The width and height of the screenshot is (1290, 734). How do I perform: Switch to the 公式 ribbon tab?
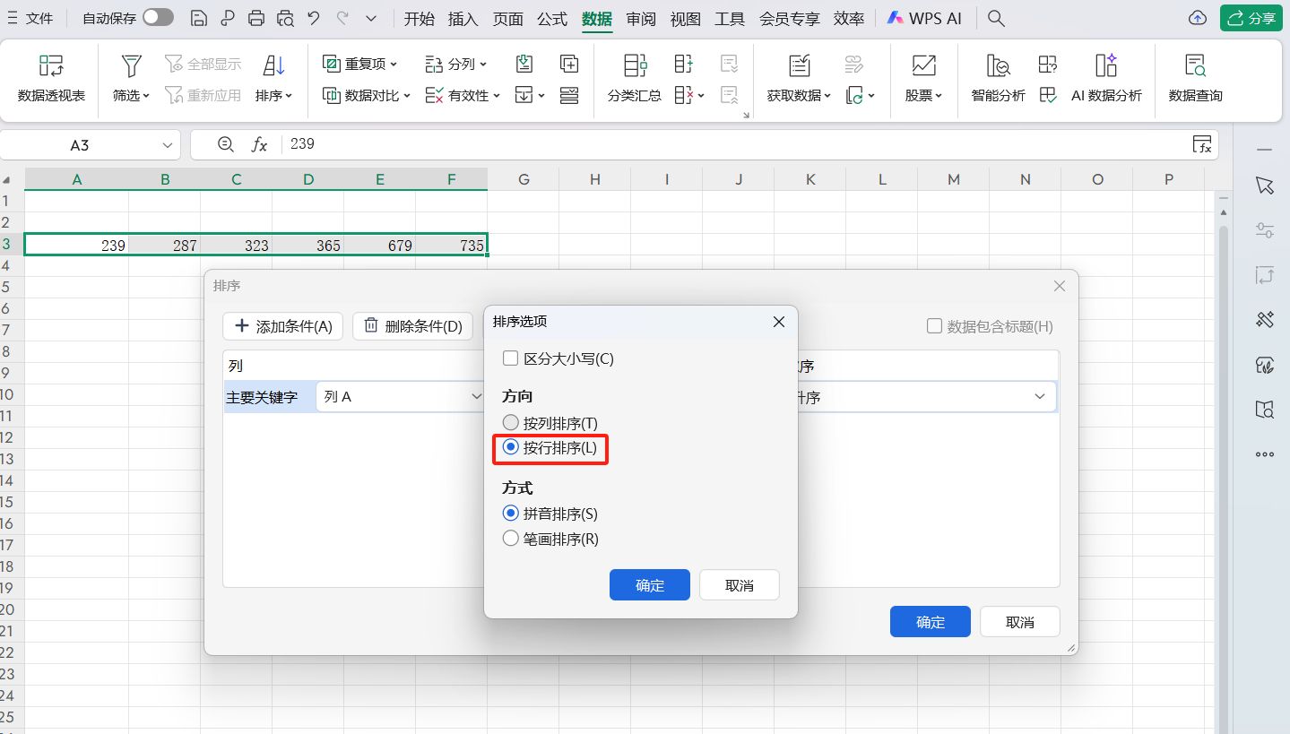(x=552, y=18)
